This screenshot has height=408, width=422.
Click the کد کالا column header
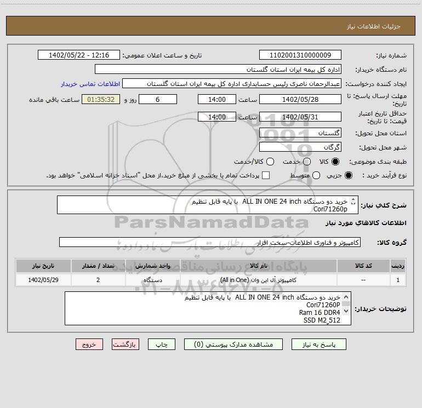(x=363, y=266)
